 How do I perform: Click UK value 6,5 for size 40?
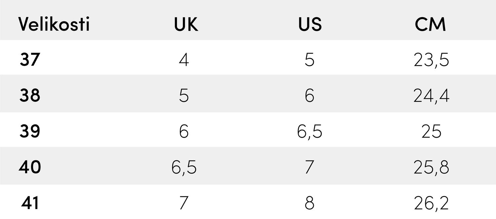(184, 168)
